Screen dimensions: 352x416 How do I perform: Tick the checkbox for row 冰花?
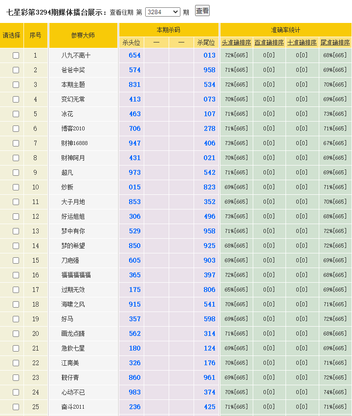tap(16, 114)
